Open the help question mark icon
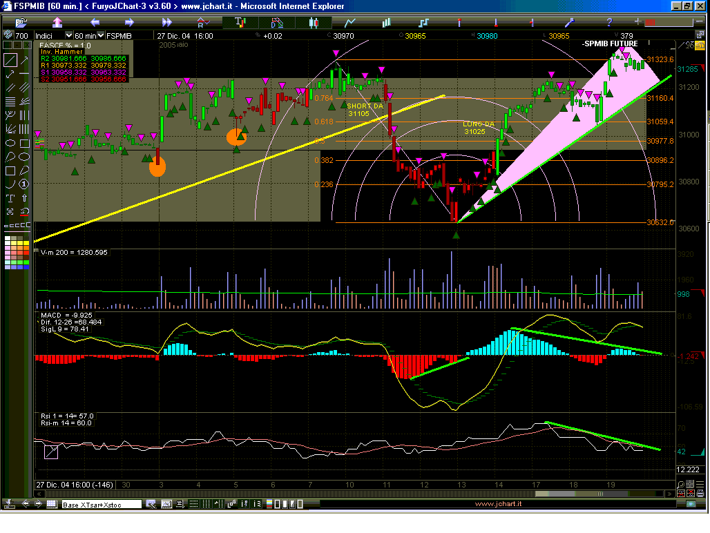Image resolution: width=710 pixels, height=533 pixels. [x=608, y=23]
